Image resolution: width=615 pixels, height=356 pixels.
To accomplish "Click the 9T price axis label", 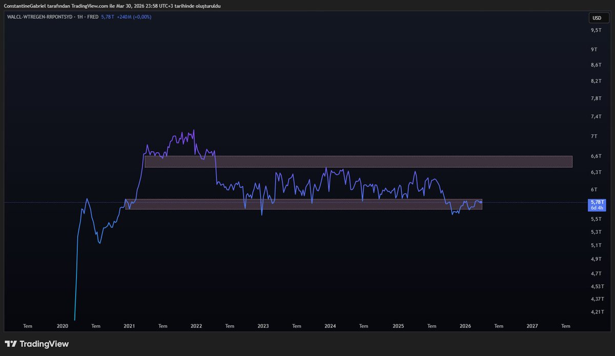I will pyautogui.click(x=594, y=50).
